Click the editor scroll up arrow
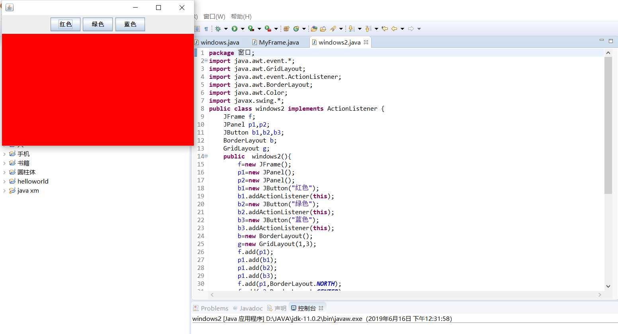Viewport: 618px width, 334px height. (608, 53)
